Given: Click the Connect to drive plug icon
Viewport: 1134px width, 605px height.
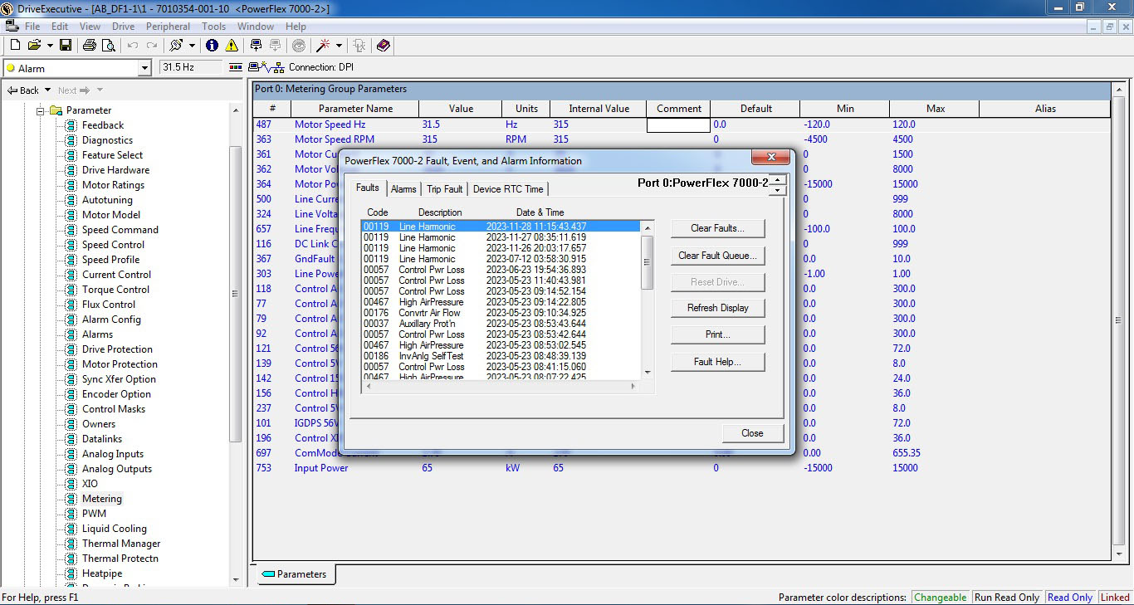Looking at the screenshot, I should 176,46.
